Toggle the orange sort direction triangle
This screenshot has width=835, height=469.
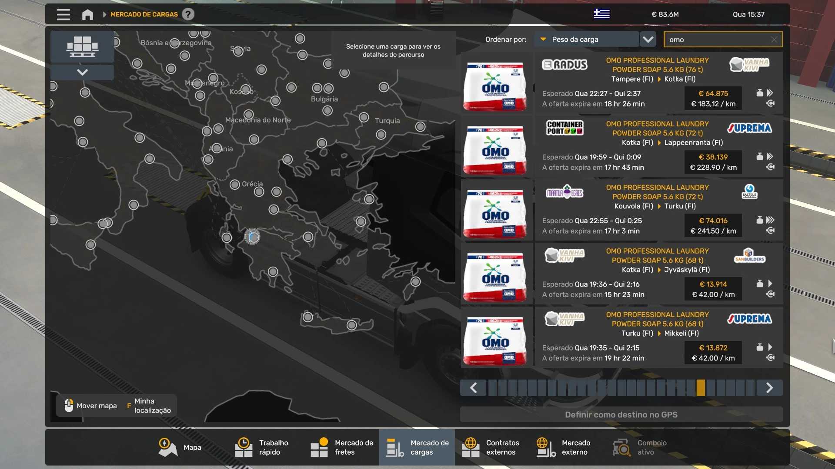click(x=543, y=39)
